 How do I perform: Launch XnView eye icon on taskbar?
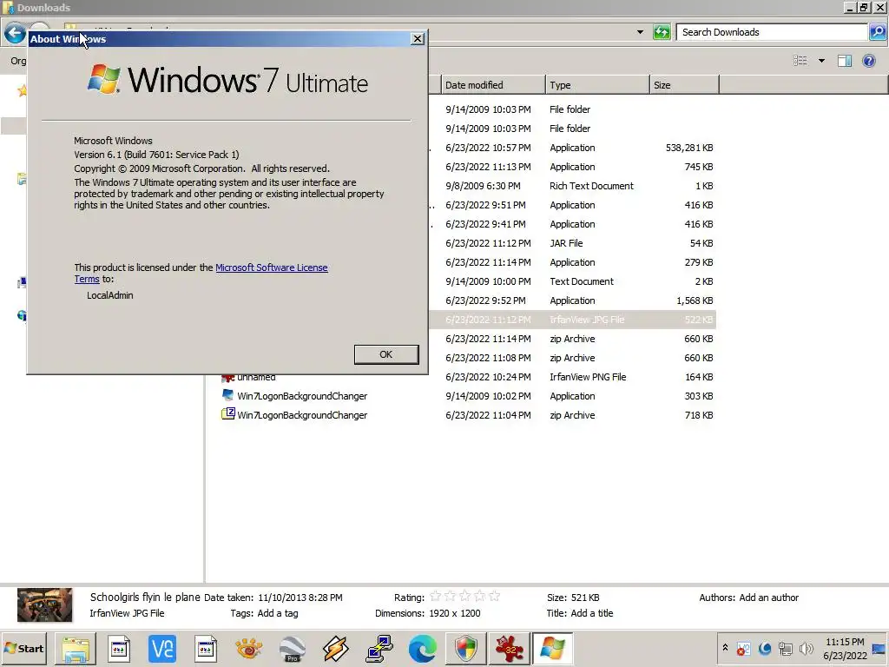tap(249, 648)
